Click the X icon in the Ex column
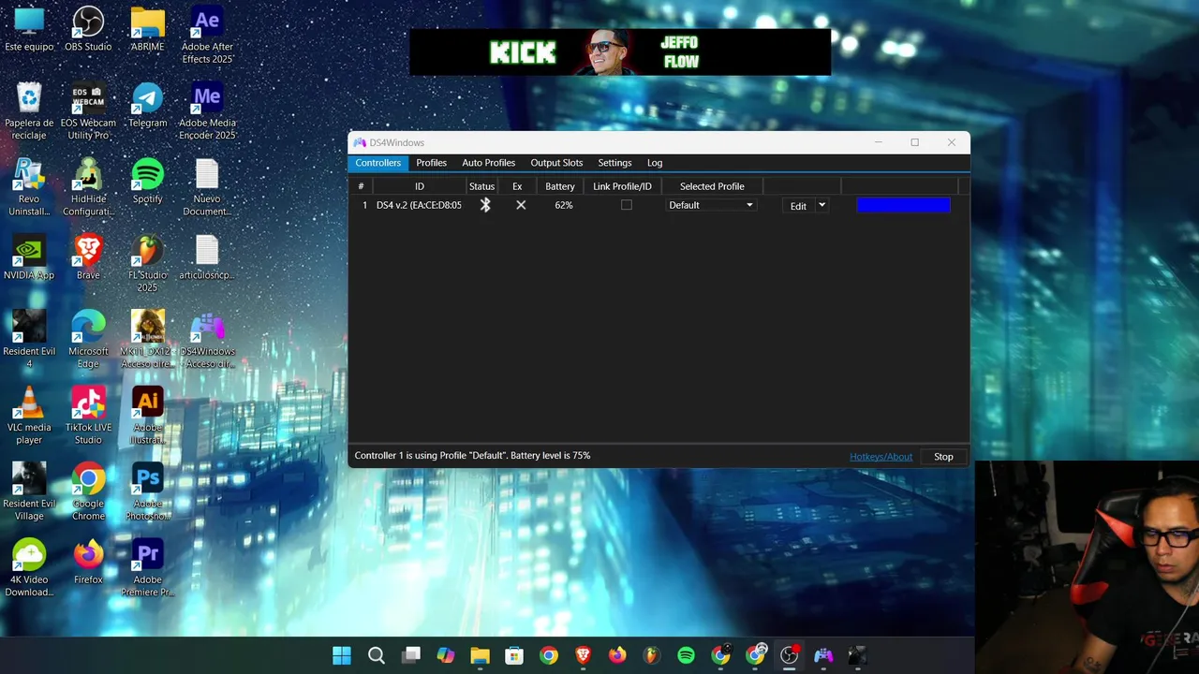The image size is (1199, 674). 521,205
